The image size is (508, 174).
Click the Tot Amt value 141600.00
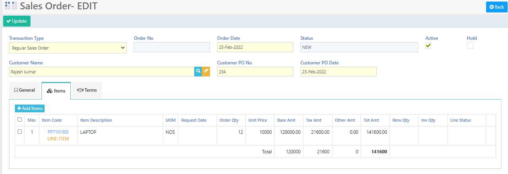point(377,132)
